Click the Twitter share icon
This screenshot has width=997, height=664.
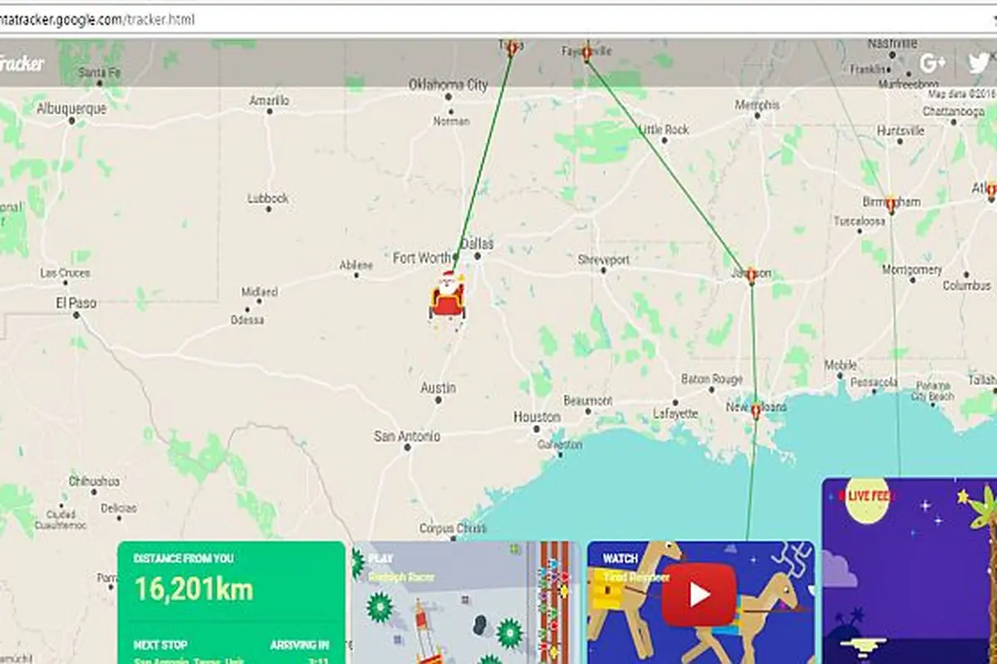(x=981, y=62)
